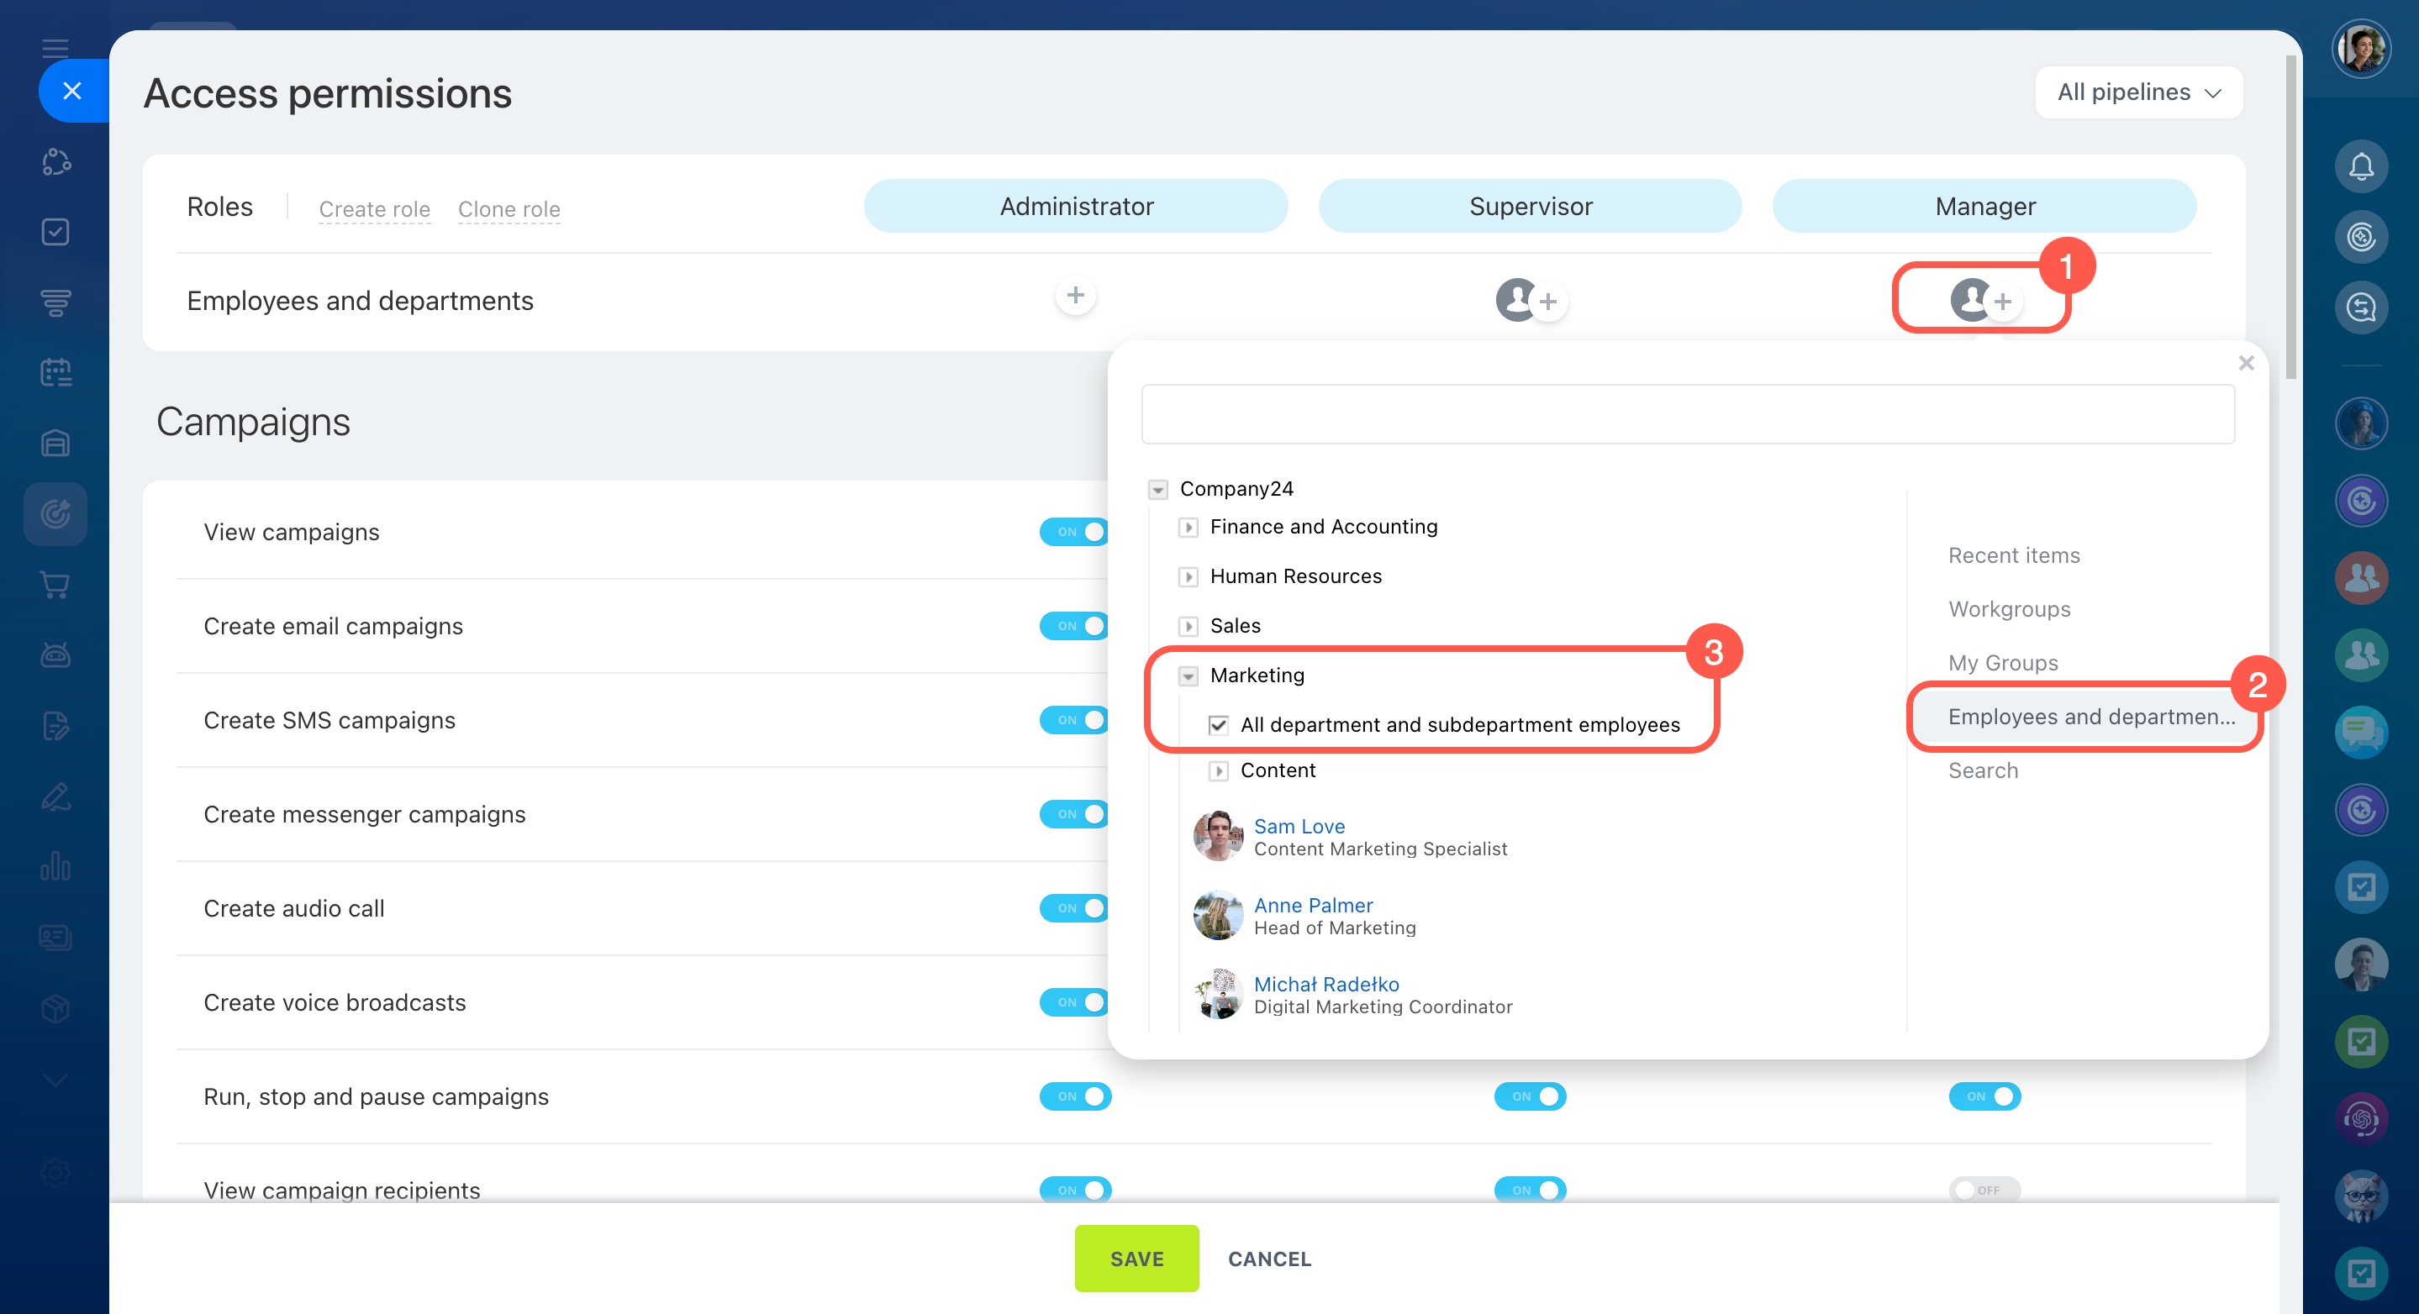Close the employee selection popup
Viewport: 2419px width, 1314px height.
point(2245,363)
